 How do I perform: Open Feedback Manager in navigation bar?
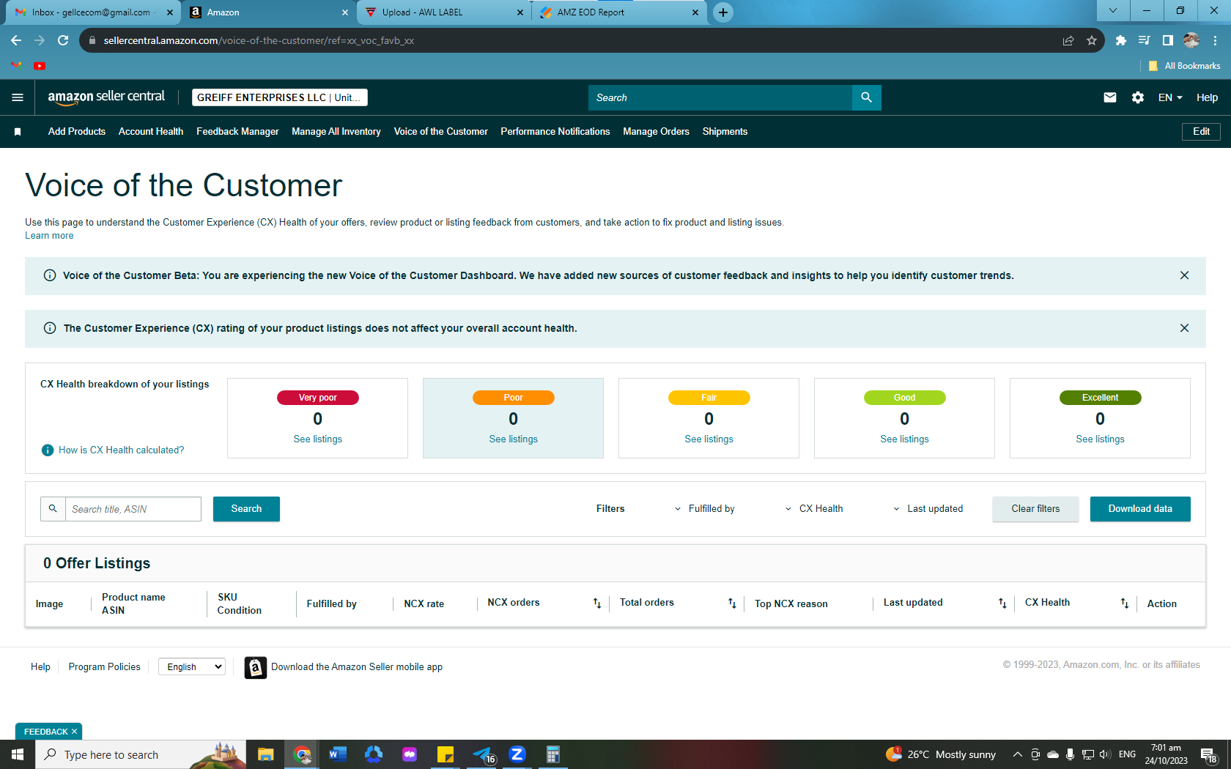pyautogui.click(x=237, y=132)
